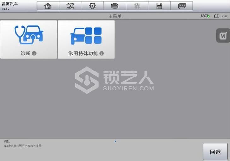Click the 车辆信息 昌河汽车/北斗星 text
The height and width of the screenshot is (161, 230).
23,146
